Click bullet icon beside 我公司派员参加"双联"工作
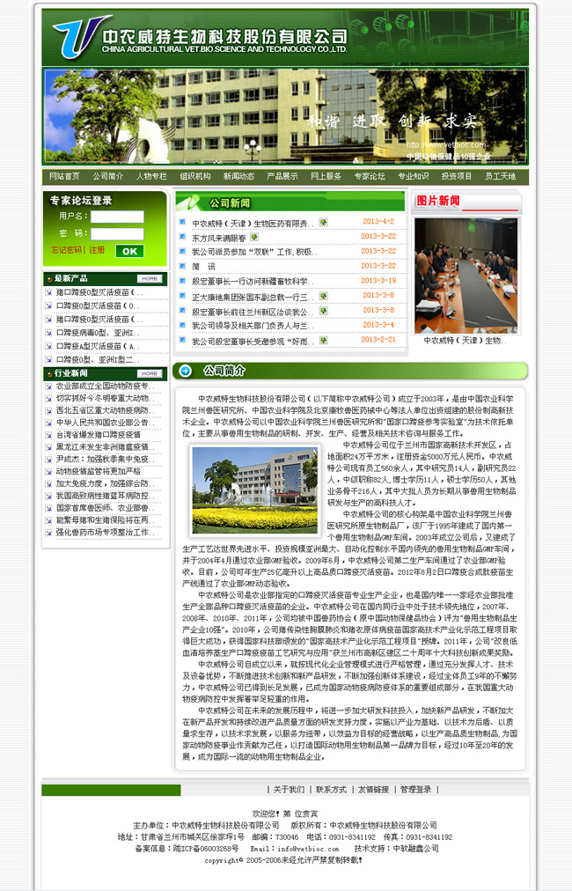Screen dimensions: 572x891 click(x=182, y=251)
